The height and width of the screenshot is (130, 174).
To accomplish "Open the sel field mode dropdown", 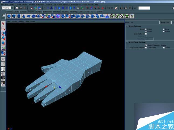I will (x=135, y=8).
